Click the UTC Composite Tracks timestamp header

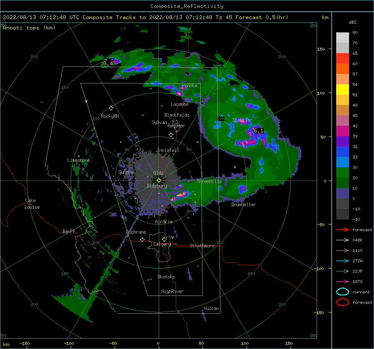pyautogui.click(x=145, y=17)
